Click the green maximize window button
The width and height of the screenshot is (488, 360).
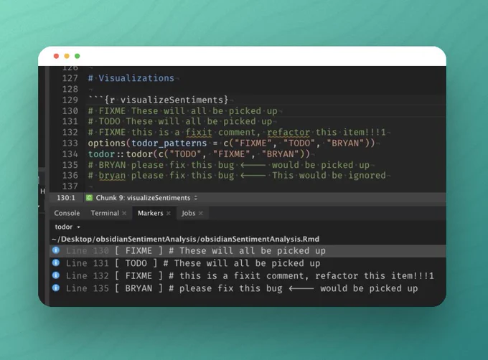pos(78,56)
